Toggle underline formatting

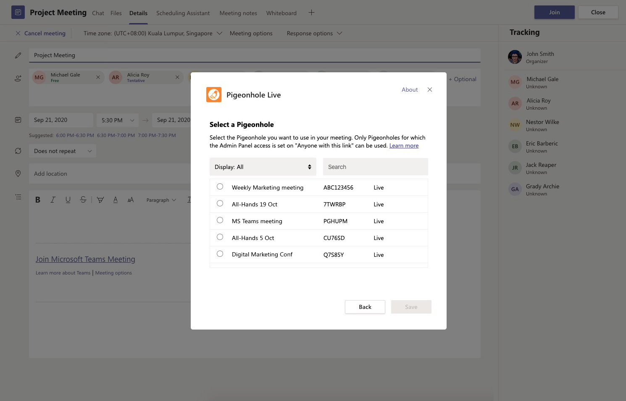click(x=68, y=200)
